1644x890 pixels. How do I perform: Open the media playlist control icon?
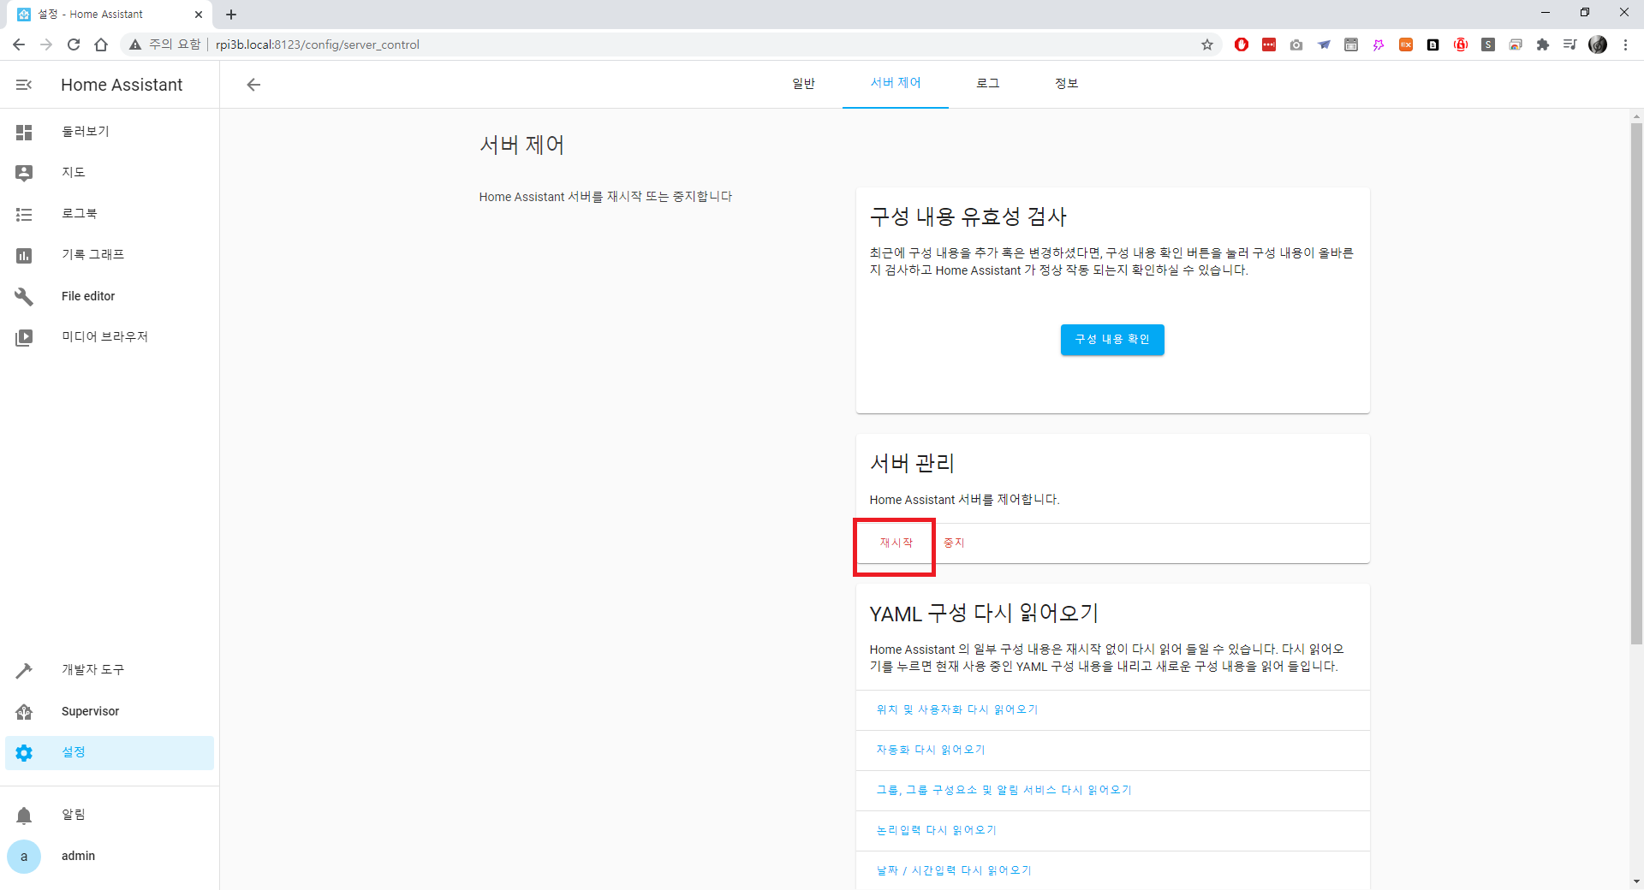point(1570,44)
